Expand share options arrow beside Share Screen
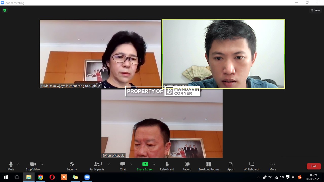 [154, 164]
